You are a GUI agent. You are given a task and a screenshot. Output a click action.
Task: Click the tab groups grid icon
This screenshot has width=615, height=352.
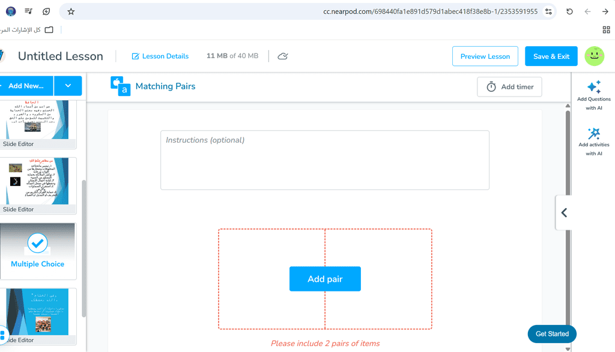[x=607, y=30]
